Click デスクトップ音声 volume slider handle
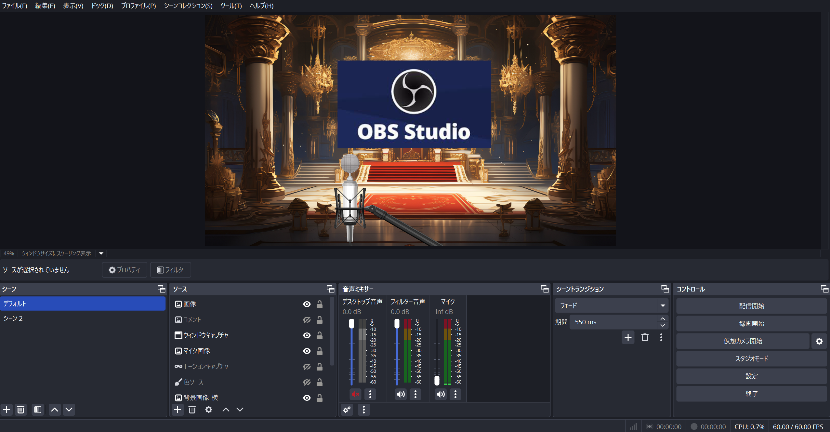830x432 pixels. point(351,324)
